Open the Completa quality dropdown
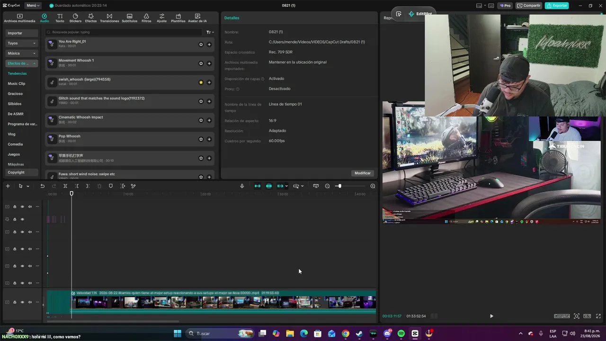 tap(562, 316)
